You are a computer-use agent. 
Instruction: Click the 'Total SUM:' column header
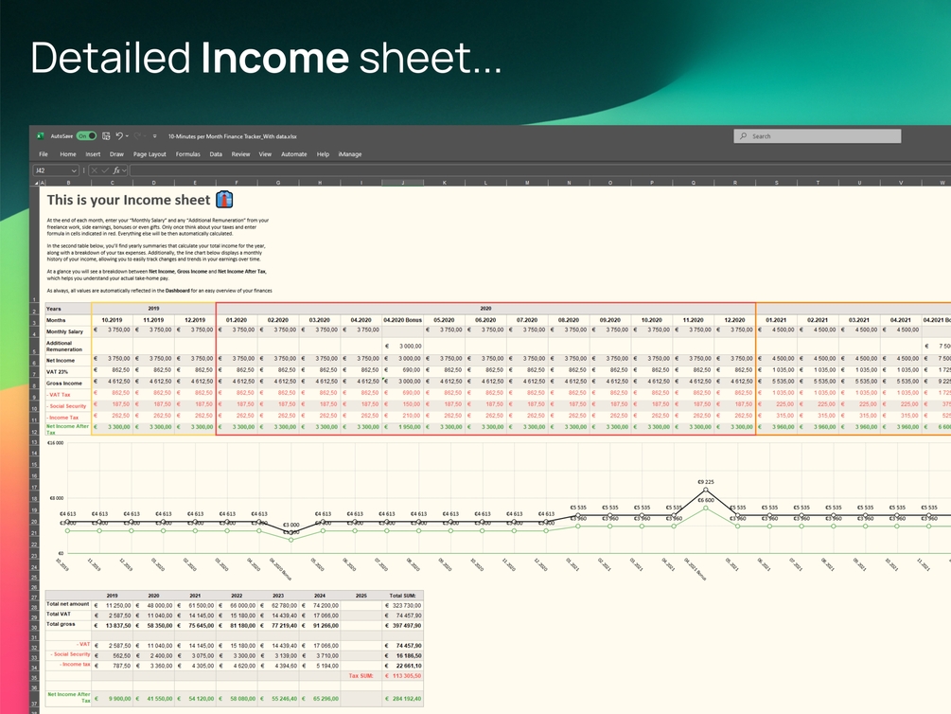tap(403, 596)
